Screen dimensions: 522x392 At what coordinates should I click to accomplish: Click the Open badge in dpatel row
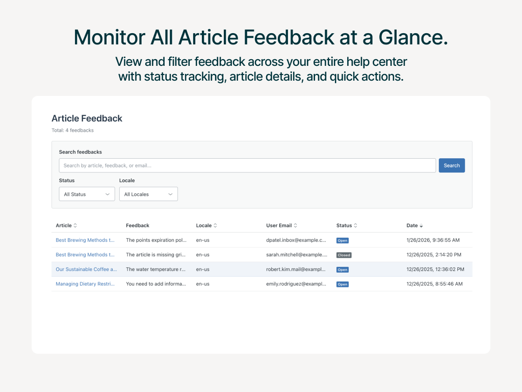[x=343, y=240]
